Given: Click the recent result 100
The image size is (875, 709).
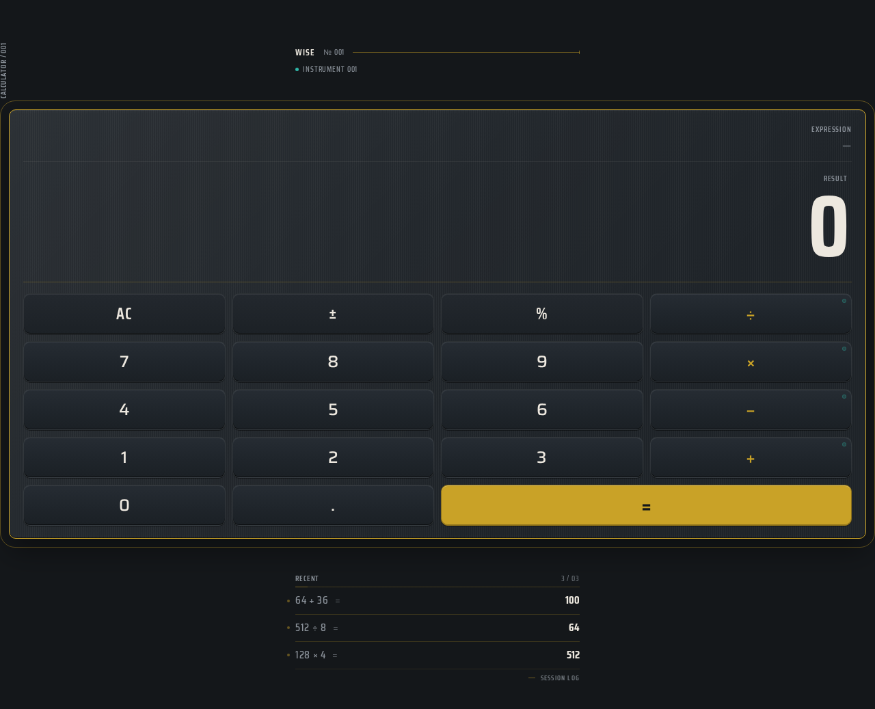Looking at the screenshot, I should [572, 600].
